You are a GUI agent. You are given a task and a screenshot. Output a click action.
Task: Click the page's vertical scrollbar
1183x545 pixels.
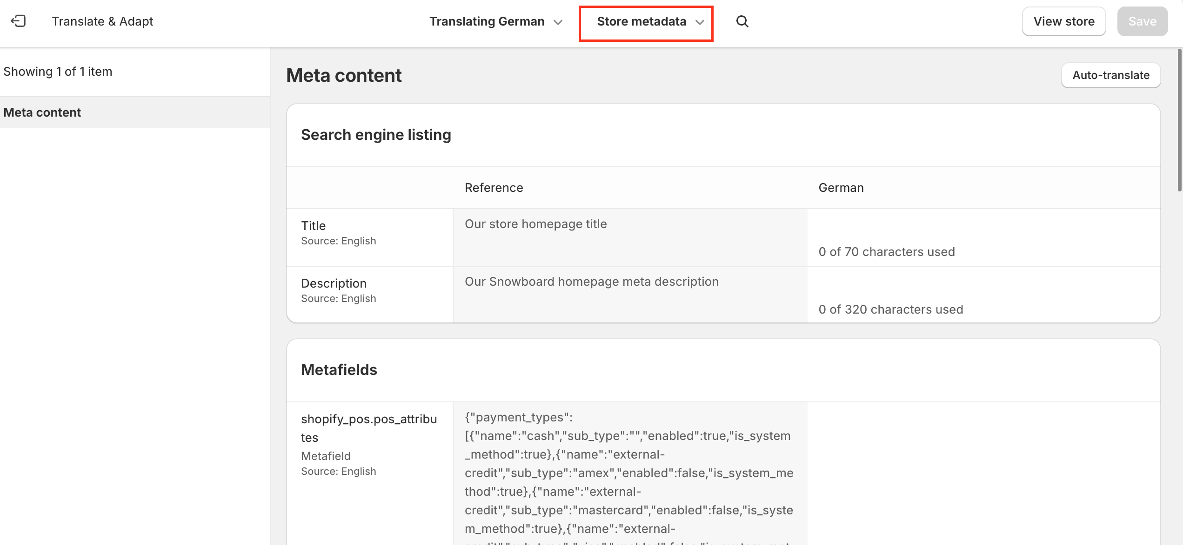tap(1179, 120)
